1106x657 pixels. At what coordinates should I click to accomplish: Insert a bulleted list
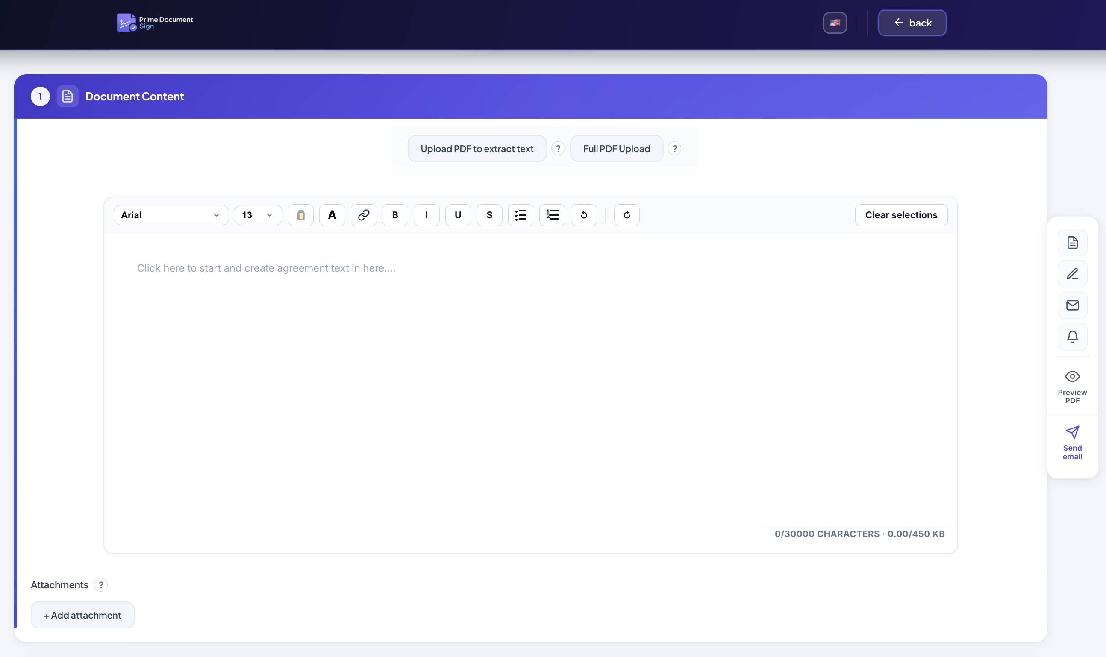click(521, 215)
